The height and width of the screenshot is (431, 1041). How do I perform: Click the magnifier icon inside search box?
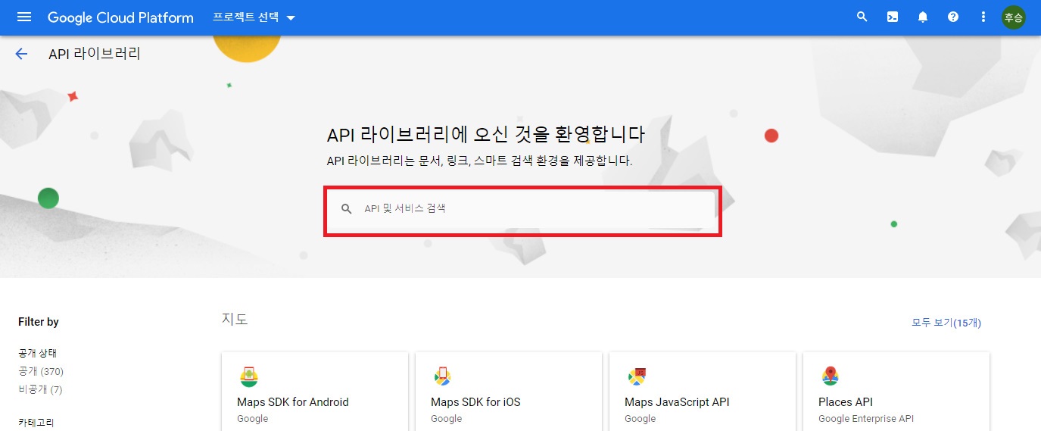(347, 208)
